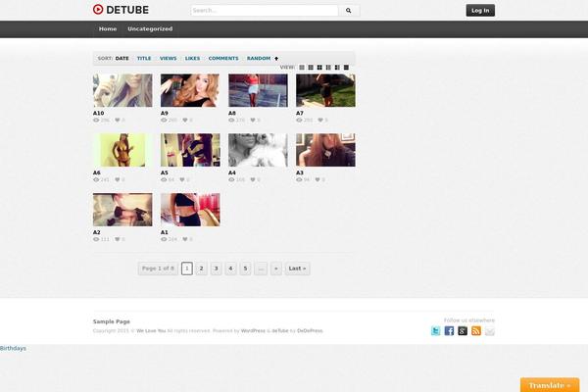Select the fourth view layout icon
Image resolution: width=588 pixels, height=392 pixels.
pos(328,68)
